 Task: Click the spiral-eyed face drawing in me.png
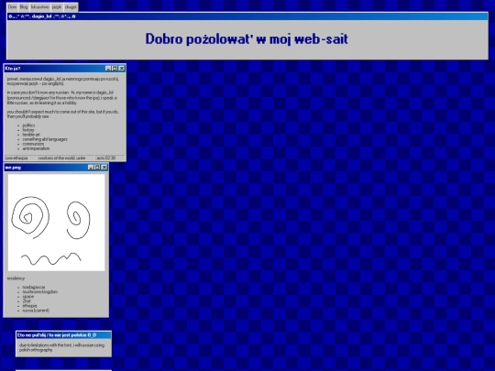pos(56,223)
